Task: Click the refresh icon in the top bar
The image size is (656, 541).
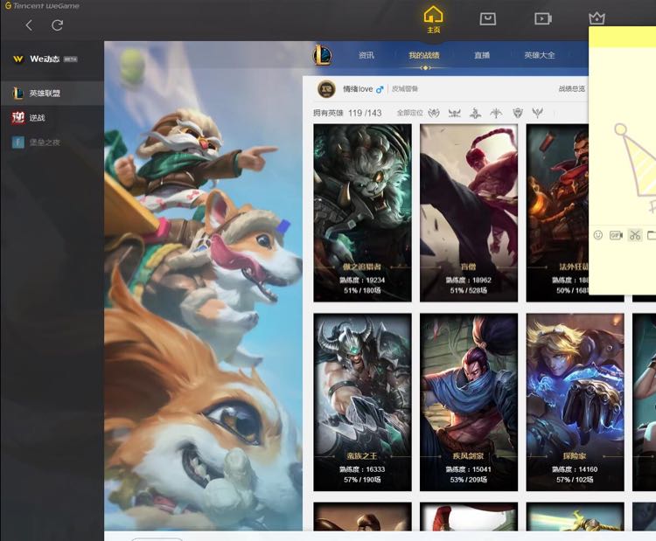Action: 57,25
